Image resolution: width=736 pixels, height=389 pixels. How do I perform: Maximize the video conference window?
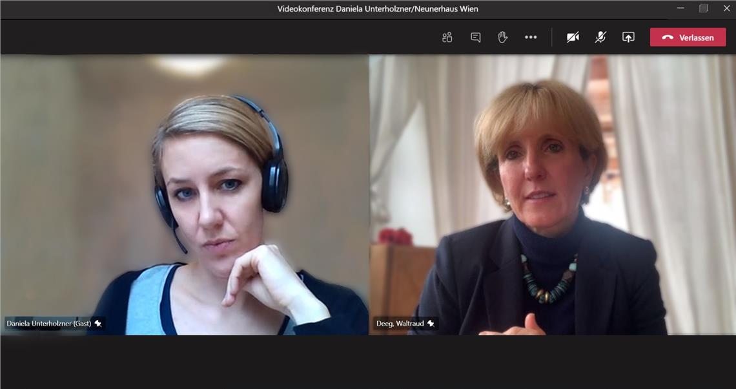click(704, 8)
